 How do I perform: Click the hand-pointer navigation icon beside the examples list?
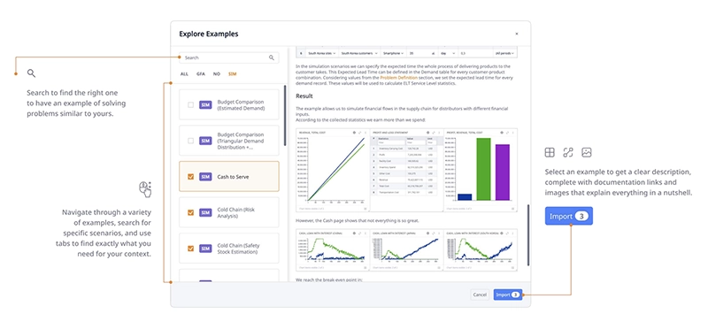145,189
